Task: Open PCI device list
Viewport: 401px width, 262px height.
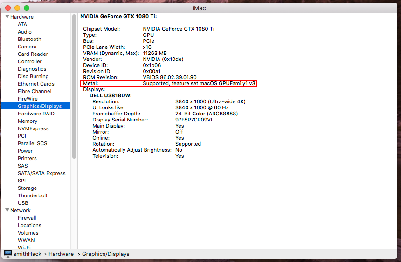Action: pyautogui.click(x=22, y=136)
